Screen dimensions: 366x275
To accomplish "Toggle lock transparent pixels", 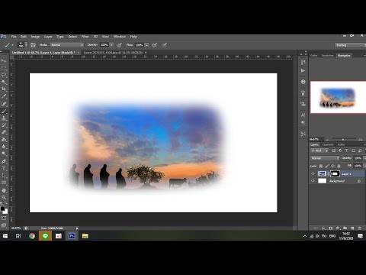I will 321,166.
